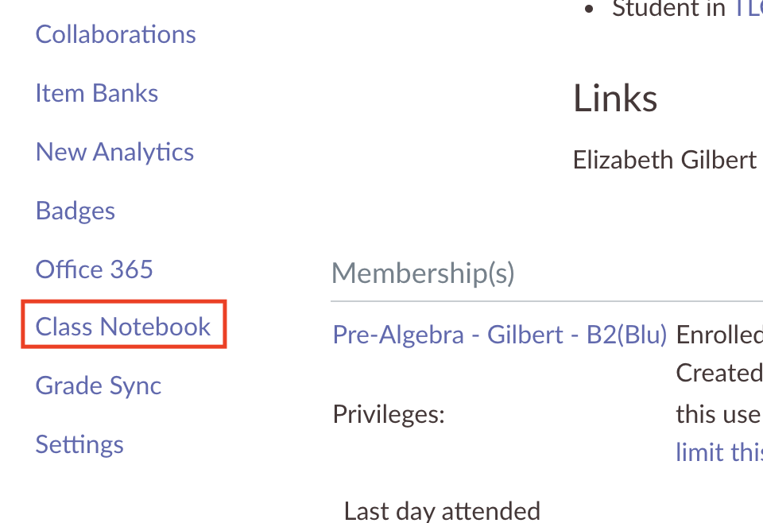The width and height of the screenshot is (763, 523).
Task: Open the Office 365 sidebar link
Action: pos(94,269)
